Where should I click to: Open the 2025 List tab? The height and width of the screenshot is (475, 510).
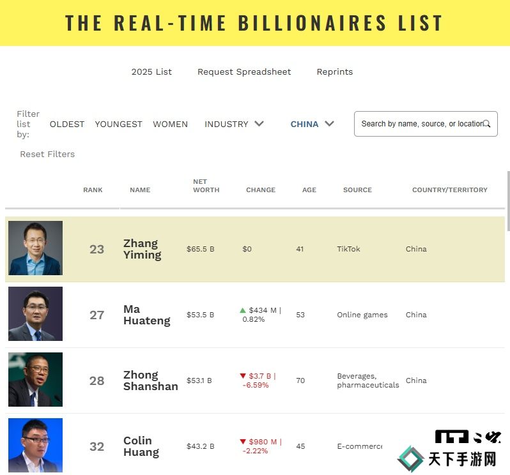(x=151, y=72)
